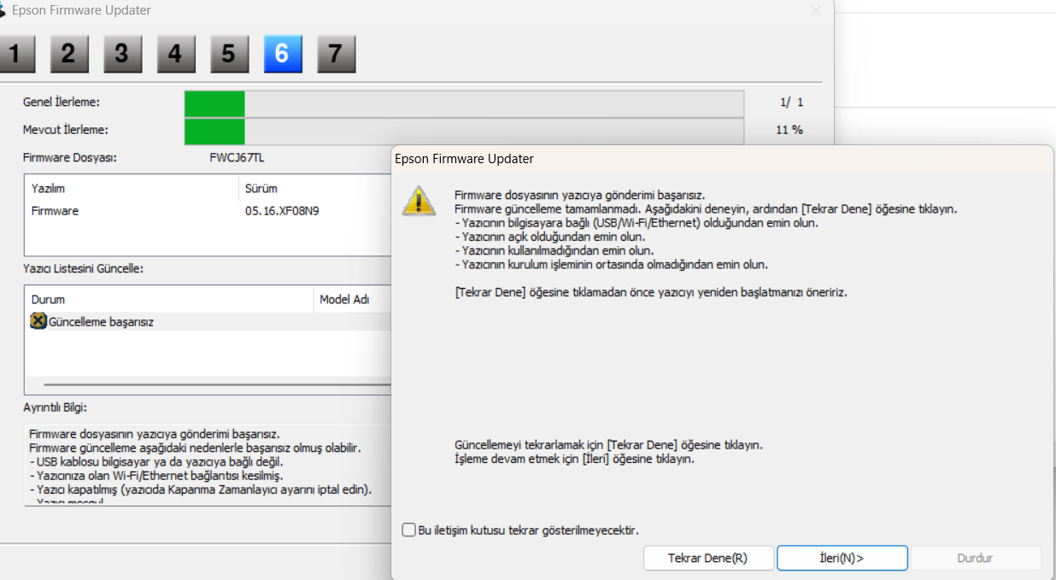Click step 5 icon in wizard header
This screenshot has width=1056, height=580.
click(x=228, y=54)
